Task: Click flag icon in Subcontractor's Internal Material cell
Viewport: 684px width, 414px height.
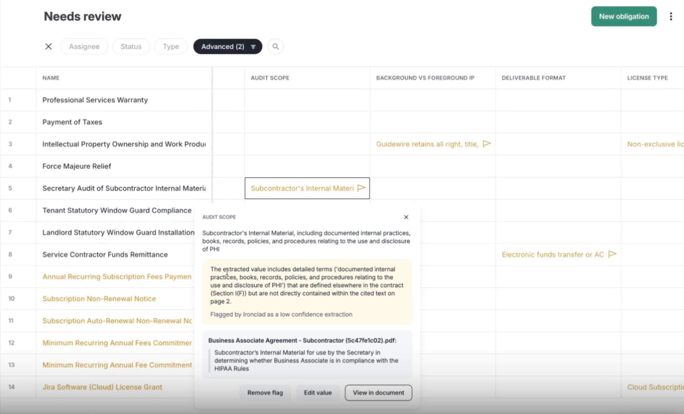Action: (x=361, y=188)
